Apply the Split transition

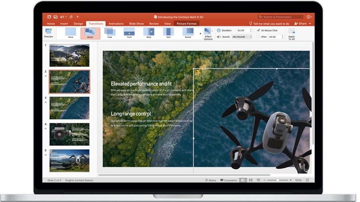168,33
